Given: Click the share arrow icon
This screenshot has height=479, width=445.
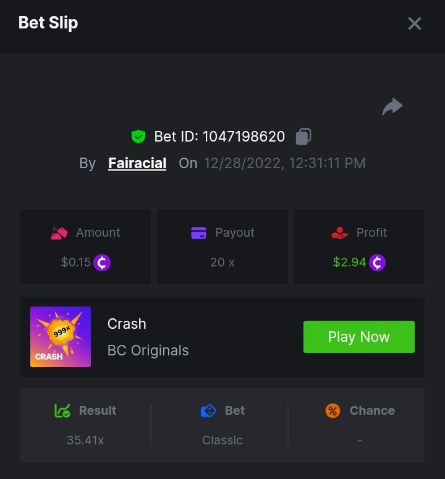Looking at the screenshot, I should click(392, 107).
